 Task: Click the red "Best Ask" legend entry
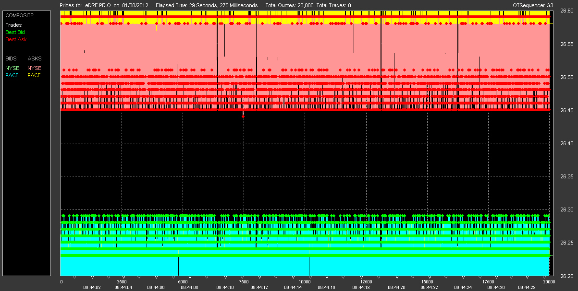(15, 39)
